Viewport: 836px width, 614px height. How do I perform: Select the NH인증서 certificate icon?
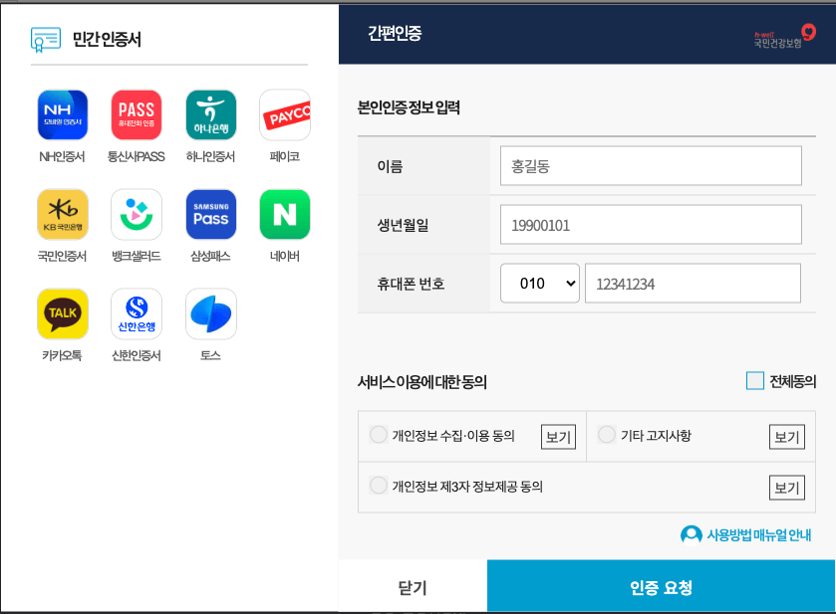[62, 113]
